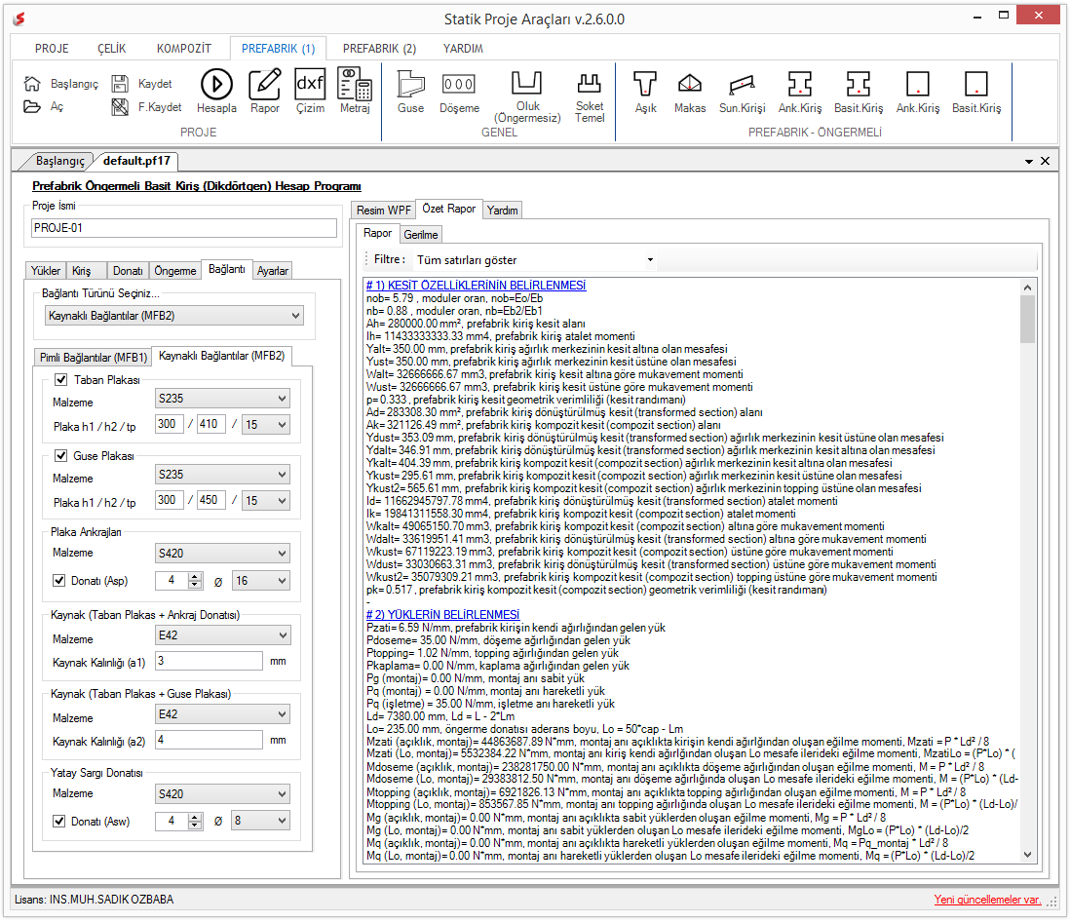
Task: Click Kaynak Kalınlığı (a1) input field
Action: 209,661
